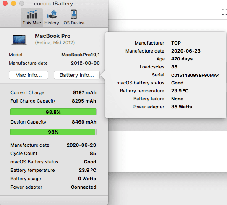This screenshot has height=205, width=227.
Task: Click the Connected power adapter status
Action: (83, 187)
